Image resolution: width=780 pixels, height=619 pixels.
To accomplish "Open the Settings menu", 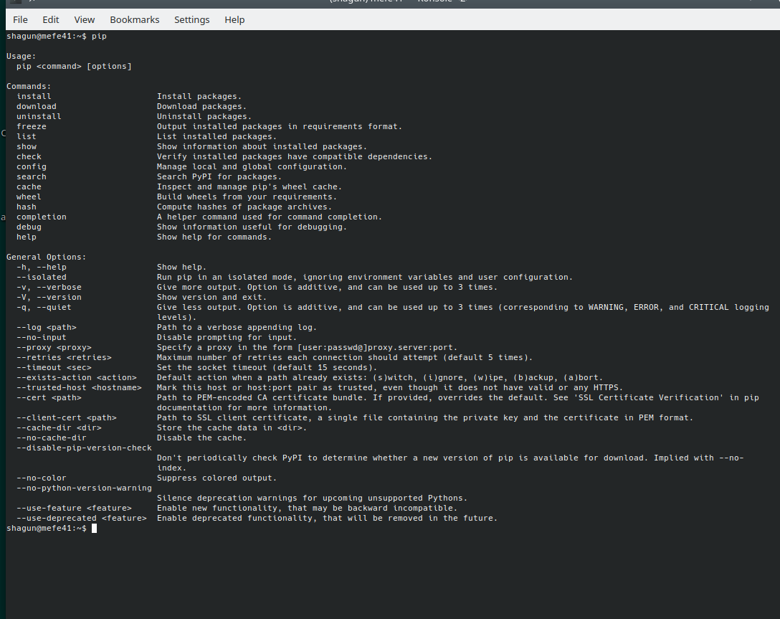I will (192, 19).
